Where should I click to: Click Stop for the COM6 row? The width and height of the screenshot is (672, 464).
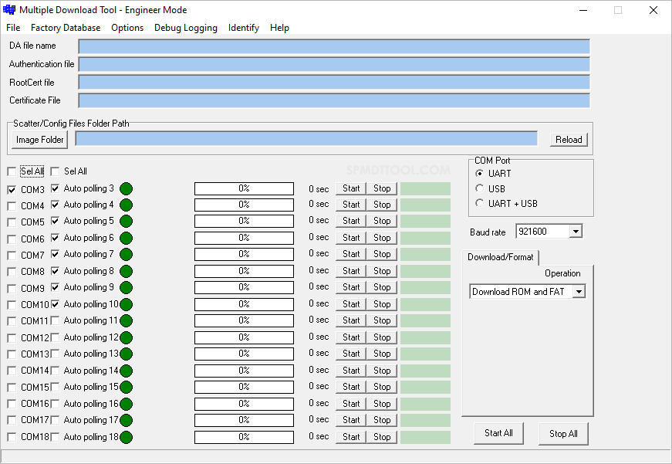pyautogui.click(x=382, y=238)
